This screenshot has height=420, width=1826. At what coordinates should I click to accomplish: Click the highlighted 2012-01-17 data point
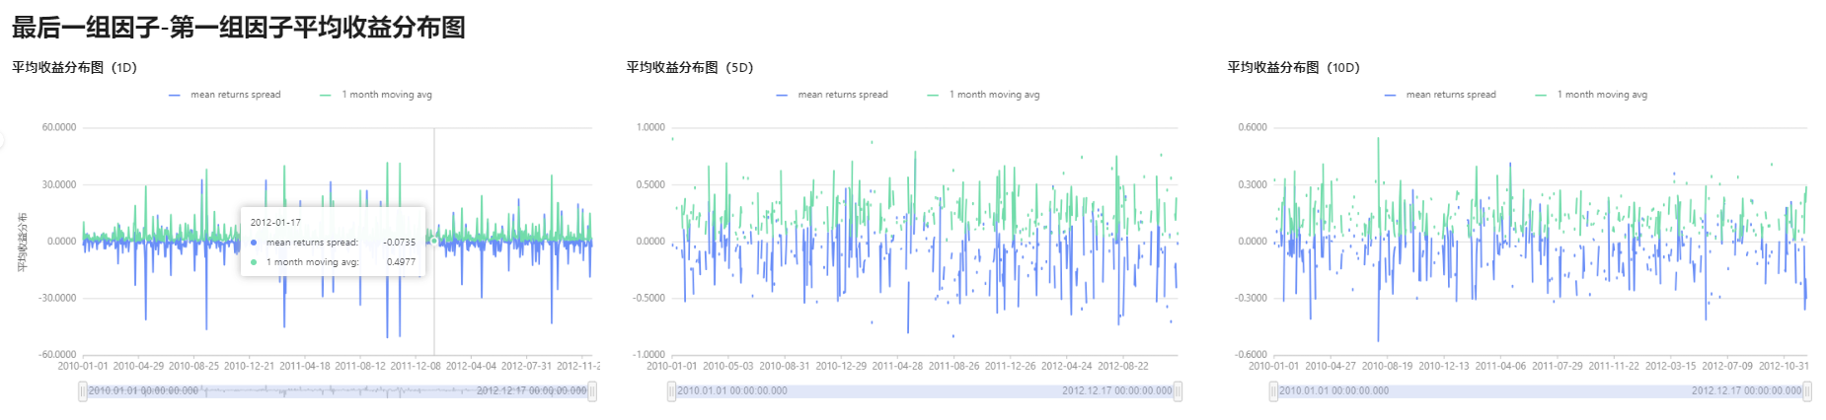[434, 241]
